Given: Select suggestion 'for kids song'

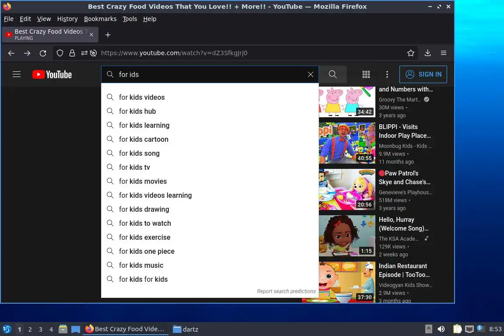Looking at the screenshot, I should click(210, 153).
